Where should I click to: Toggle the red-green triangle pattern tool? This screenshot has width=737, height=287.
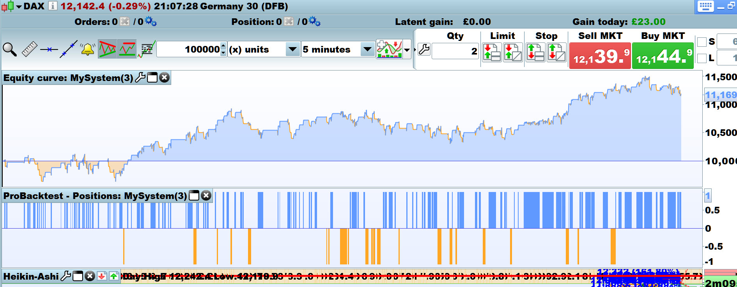[x=107, y=49]
